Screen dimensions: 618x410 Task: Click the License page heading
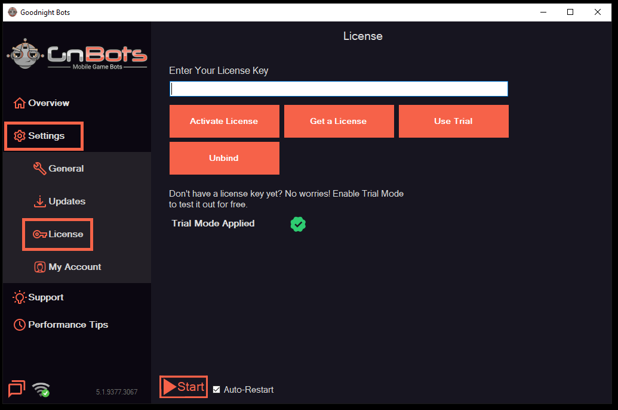(x=362, y=36)
